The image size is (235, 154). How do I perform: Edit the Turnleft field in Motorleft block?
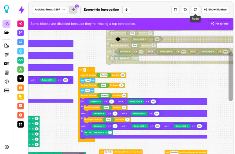click(x=103, y=75)
